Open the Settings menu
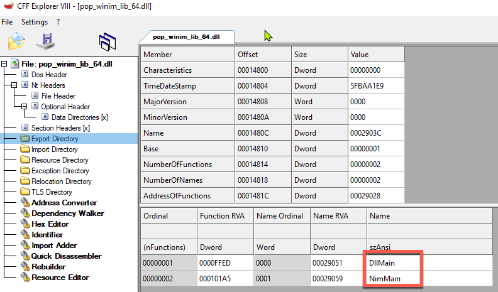Viewport: 498px width, 292px height. [x=35, y=22]
